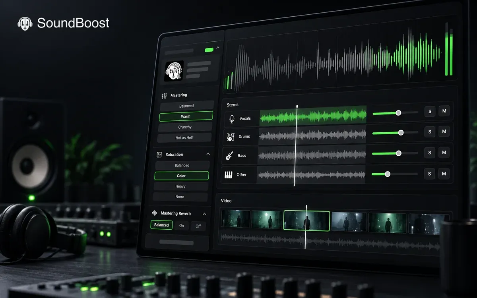Mute the Bass stem
Viewport: 477px width, 298px height.
444,152
